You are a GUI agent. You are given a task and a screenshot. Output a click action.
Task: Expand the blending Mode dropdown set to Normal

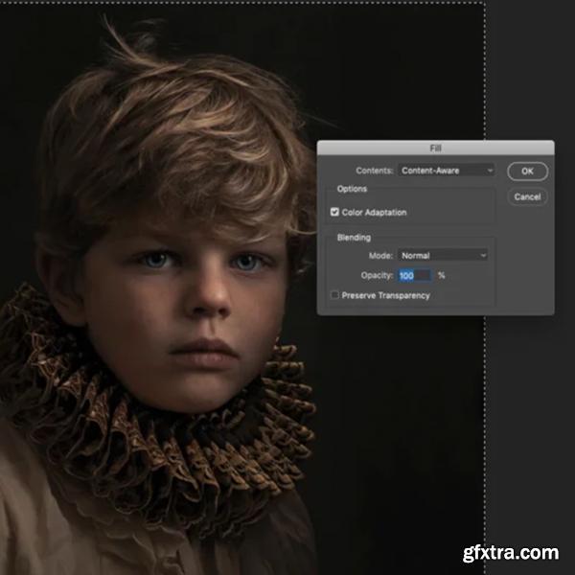click(441, 256)
